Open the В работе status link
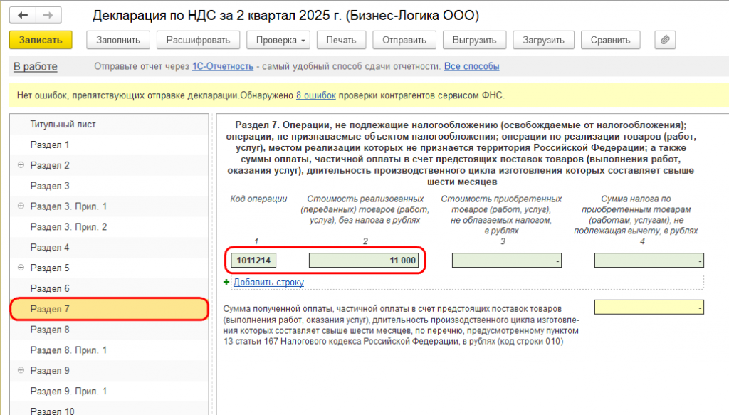 click(36, 66)
